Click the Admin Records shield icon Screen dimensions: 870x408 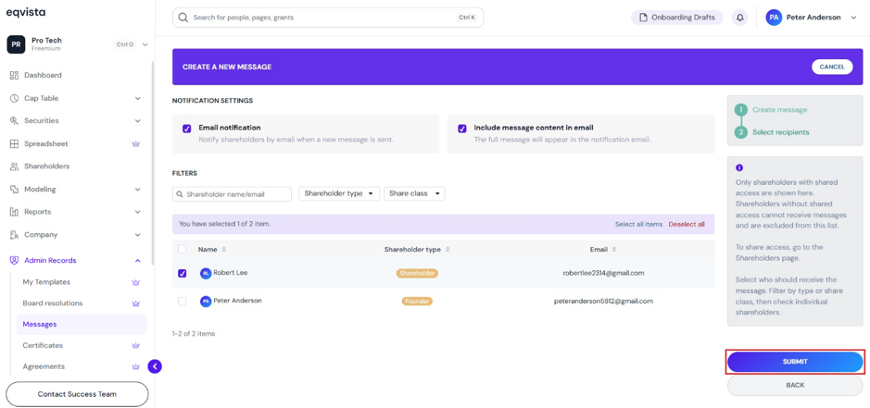tap(15, 261)
